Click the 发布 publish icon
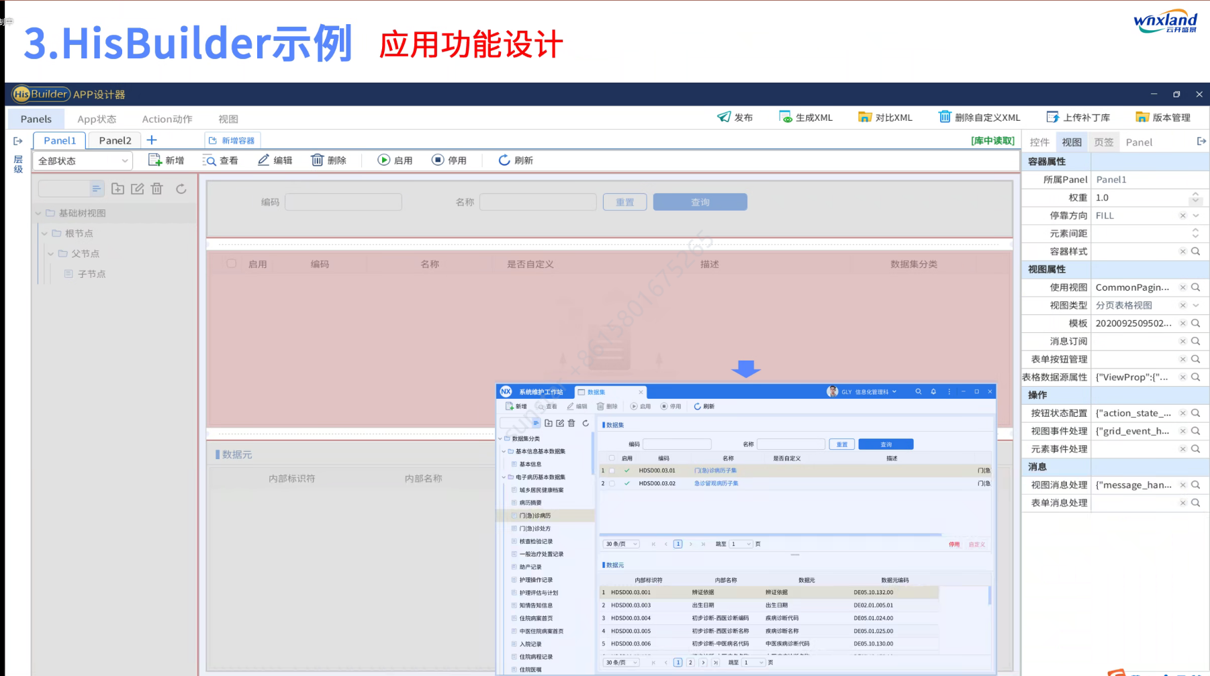The height and width of the screenshot is (676, 1210). [x=723, y=117]
